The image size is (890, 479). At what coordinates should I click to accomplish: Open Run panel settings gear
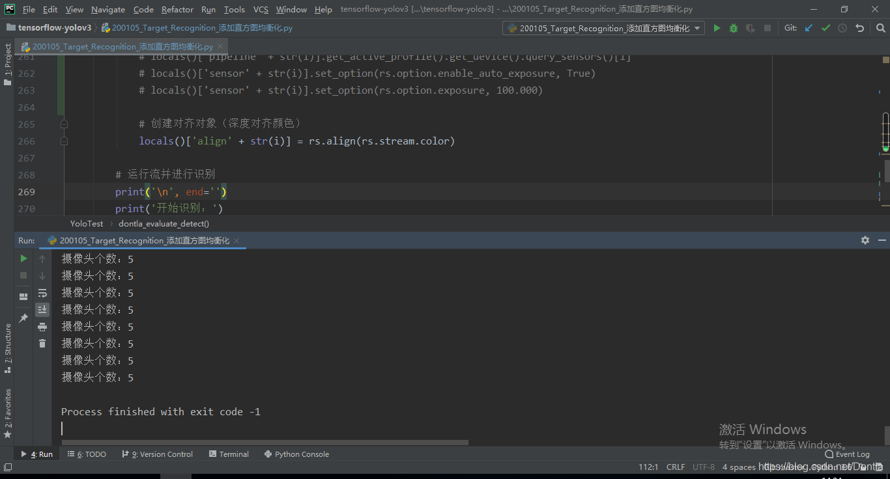[865, 240]
